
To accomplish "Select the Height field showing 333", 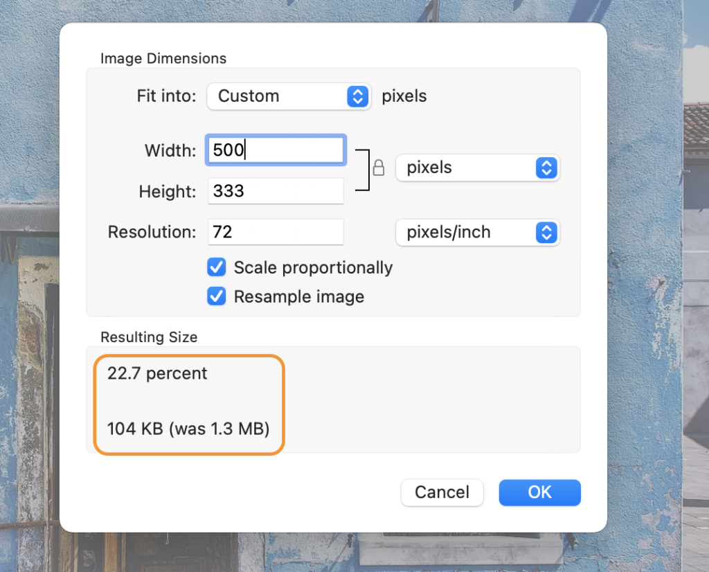I will 276,191.
